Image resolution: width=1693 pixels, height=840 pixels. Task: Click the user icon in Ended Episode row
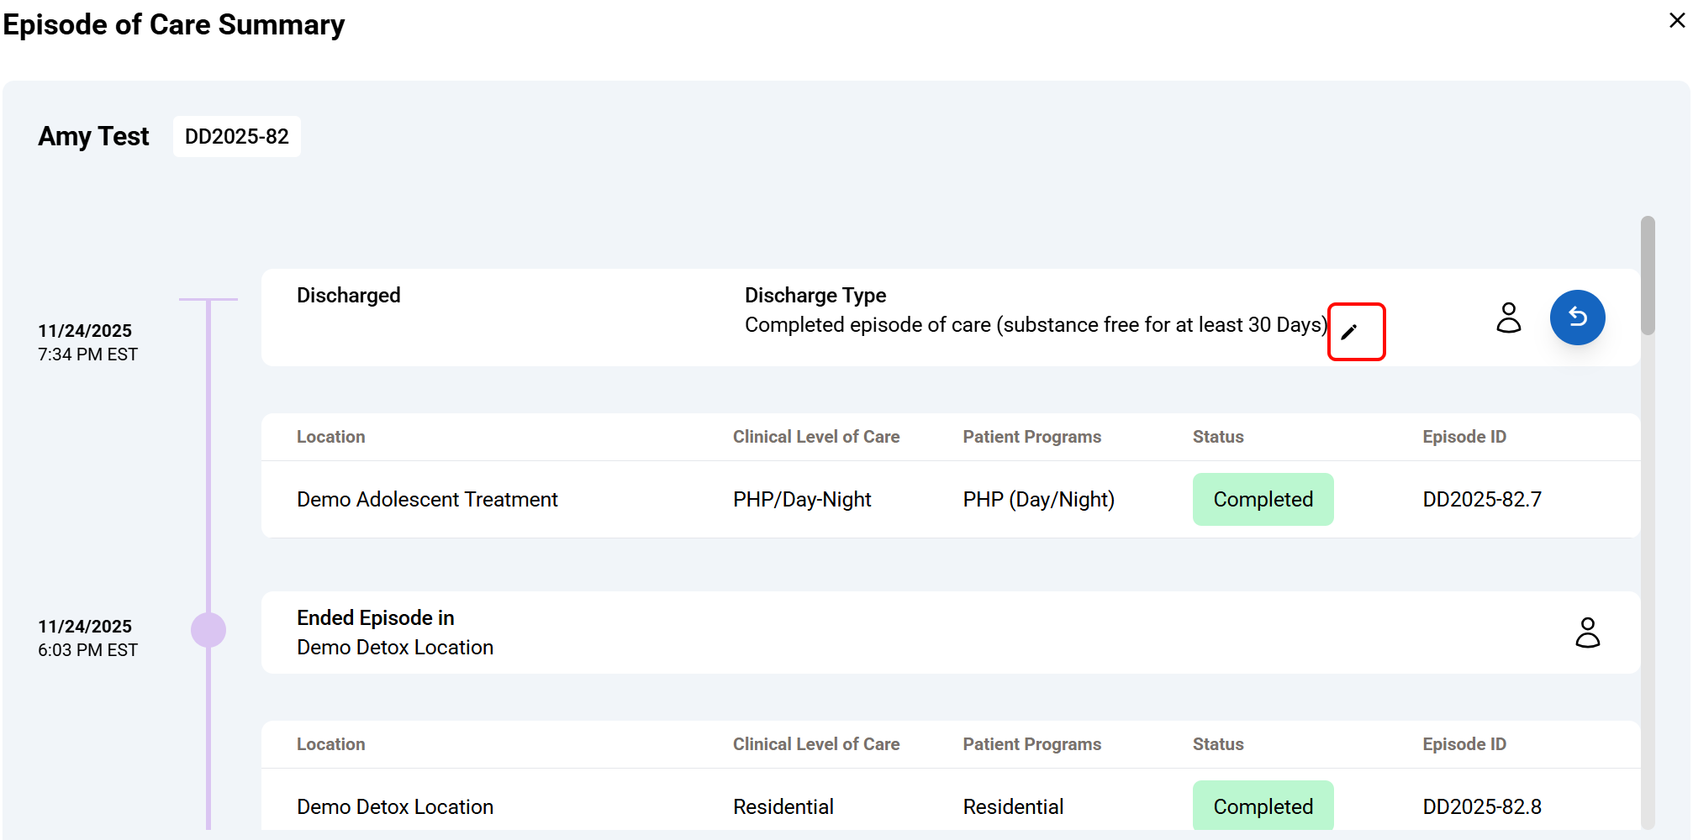pyautogui.click(x=1587, y=633)
